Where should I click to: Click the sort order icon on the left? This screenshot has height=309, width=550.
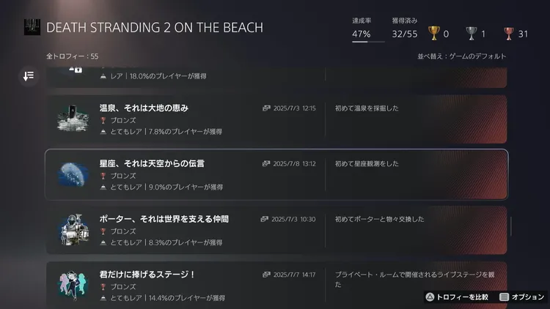pos(29,76)
